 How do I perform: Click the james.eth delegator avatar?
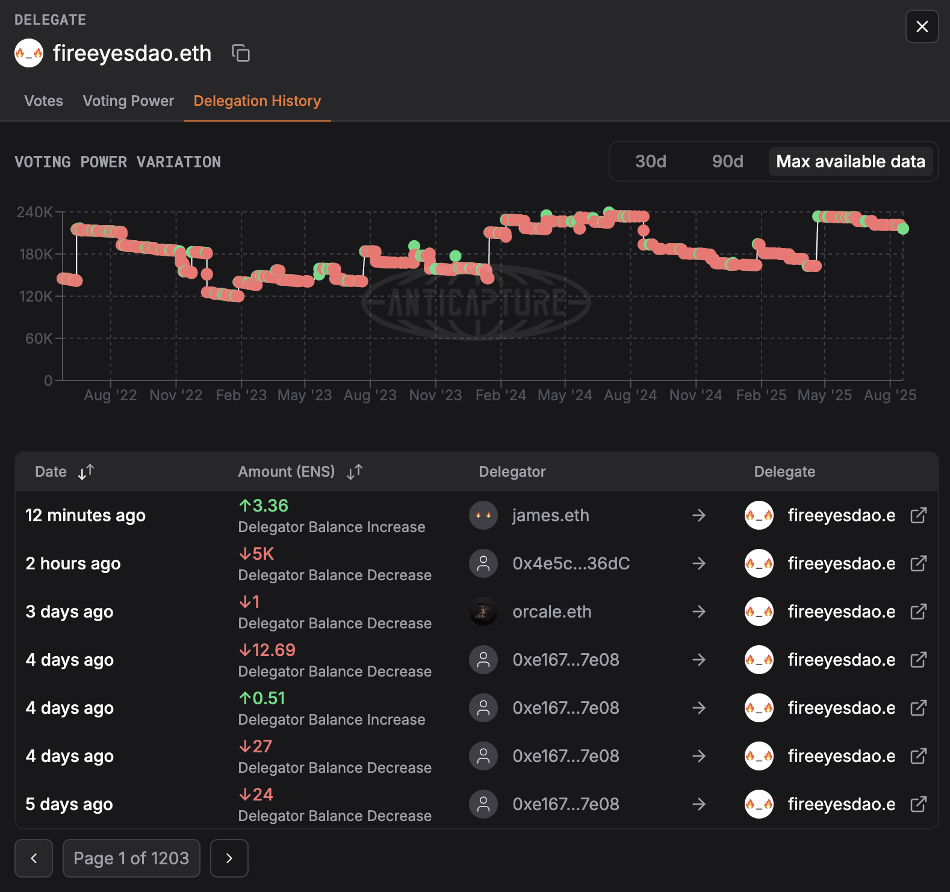[x=483, y=515]
